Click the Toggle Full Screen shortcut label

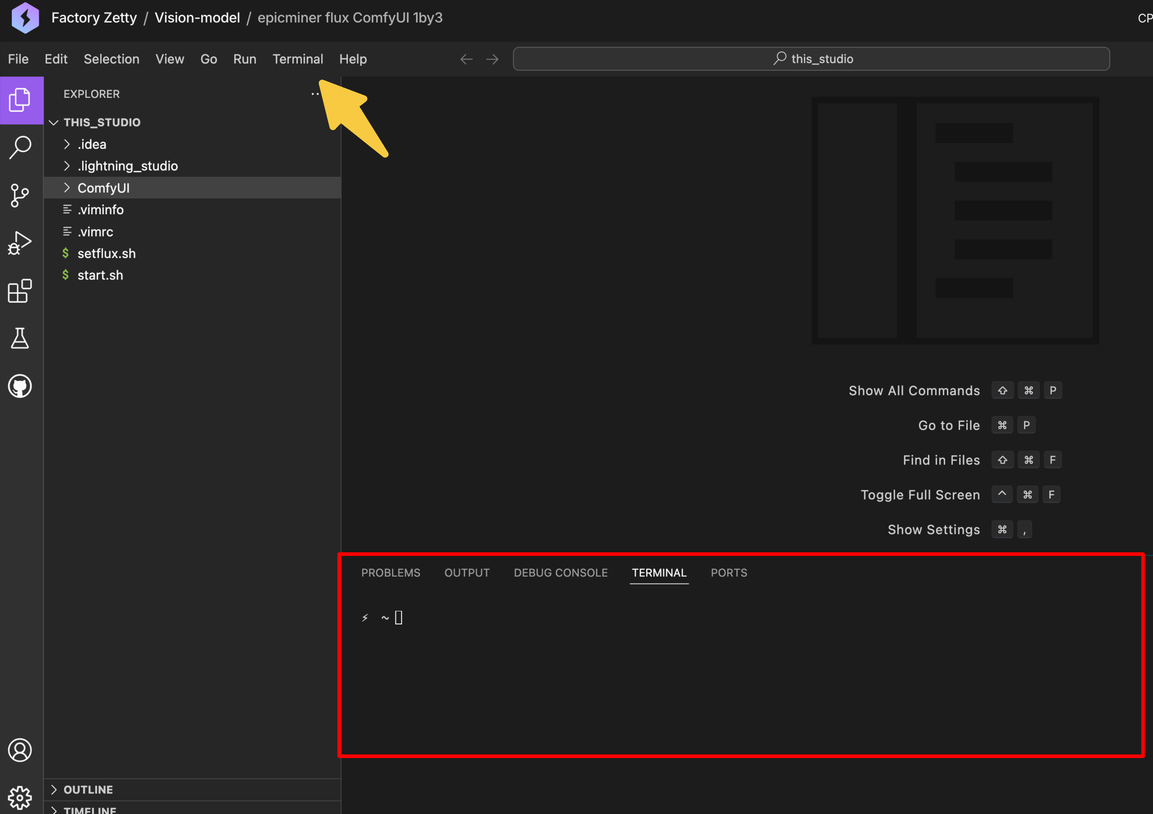tap(920, 495)
